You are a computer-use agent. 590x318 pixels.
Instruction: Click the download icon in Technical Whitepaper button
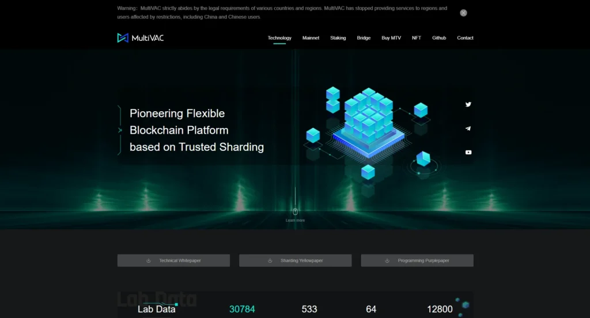(149, 260)
